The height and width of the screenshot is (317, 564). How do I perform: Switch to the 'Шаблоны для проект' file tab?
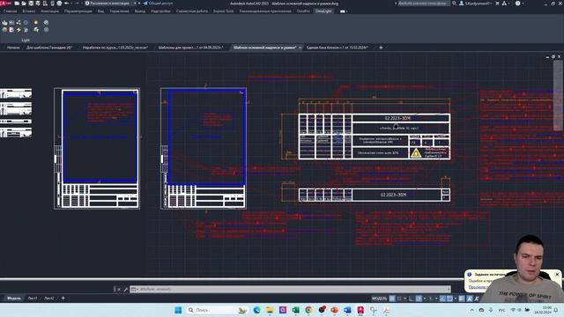pos(191,48)
